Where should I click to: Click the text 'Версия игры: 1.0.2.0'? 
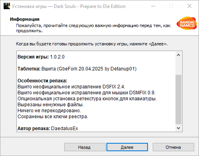tap(41, 57)
